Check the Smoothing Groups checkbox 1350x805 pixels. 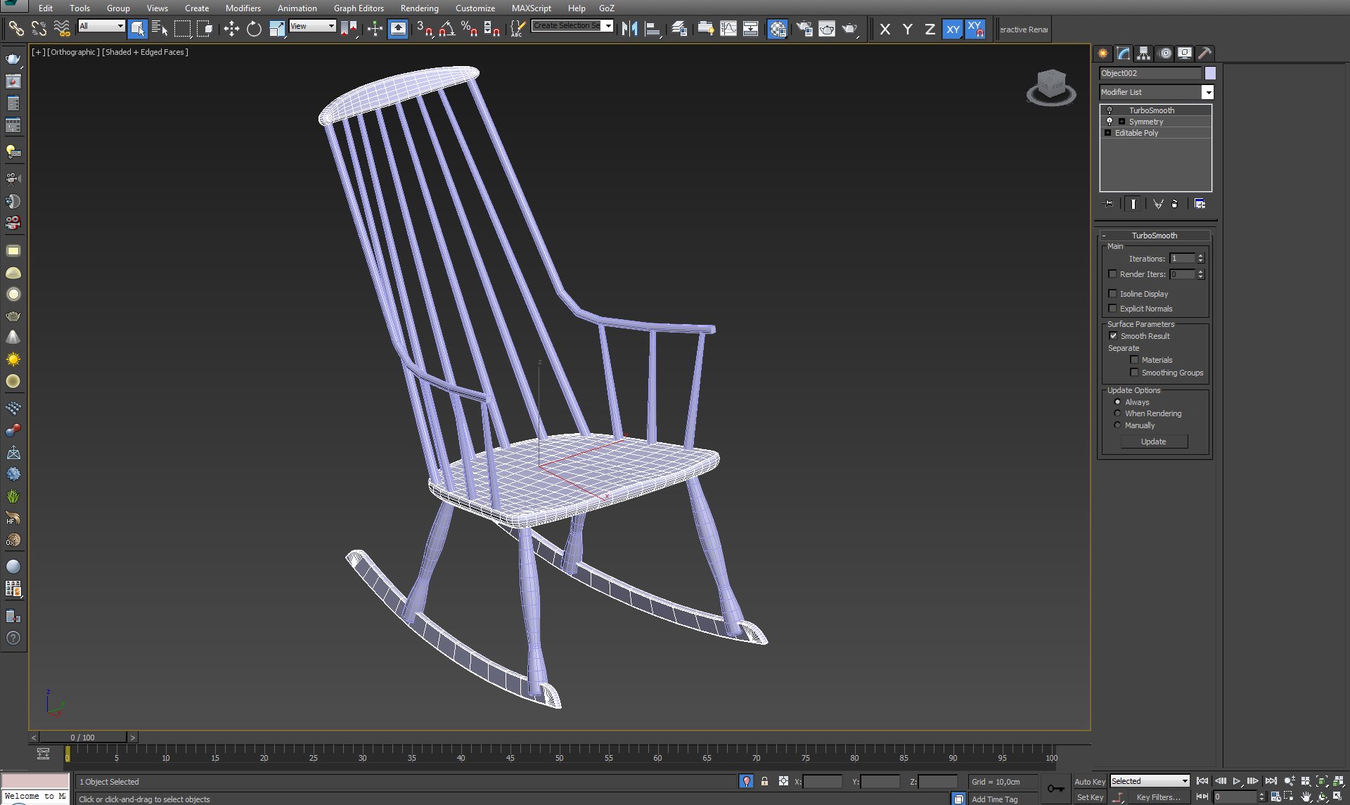click(1134, 373)
